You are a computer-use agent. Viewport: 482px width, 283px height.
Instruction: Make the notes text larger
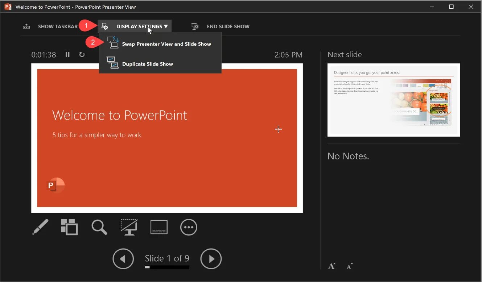[x=331, y=266]
